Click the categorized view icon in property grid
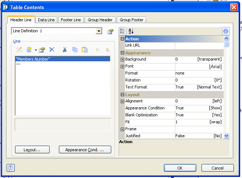 tap(123, 31)
